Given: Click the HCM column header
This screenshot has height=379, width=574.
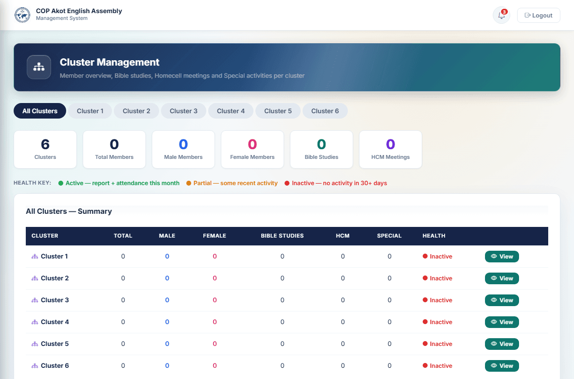Looking at the screenshot, I should coord(342,236).
